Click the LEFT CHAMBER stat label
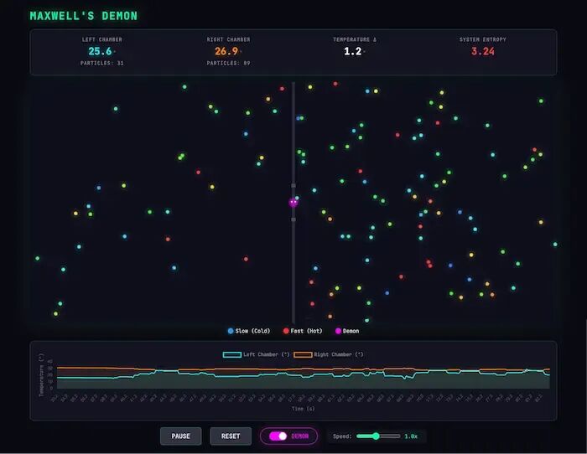This screenshot has height=454, width=587. pos(101,39)
